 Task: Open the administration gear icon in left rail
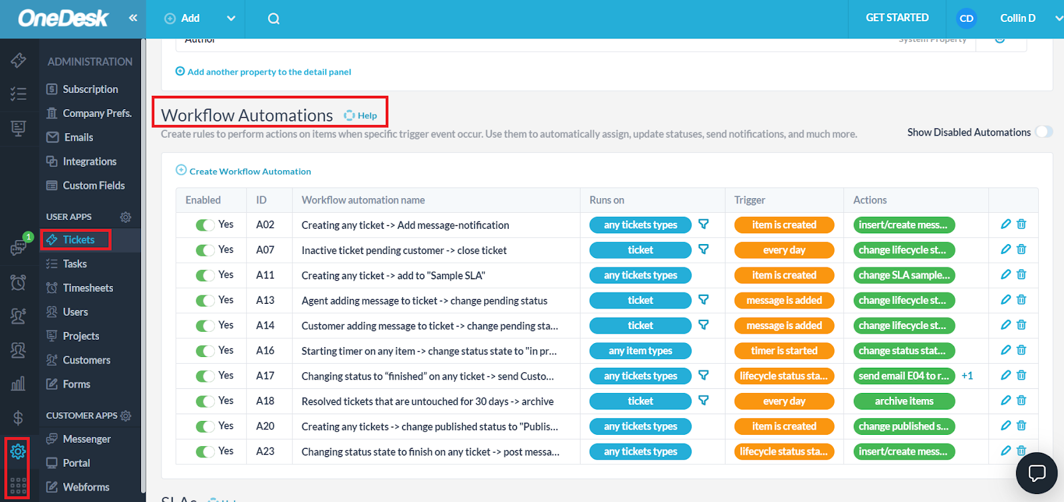tap(18, 451)
